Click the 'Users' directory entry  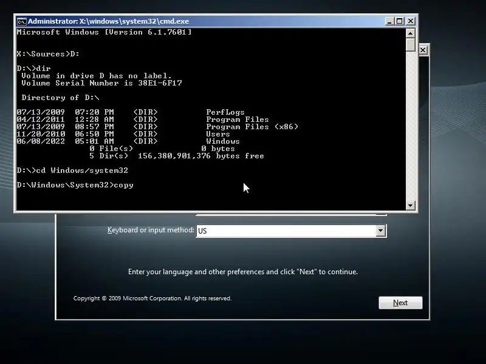(218, 134)
